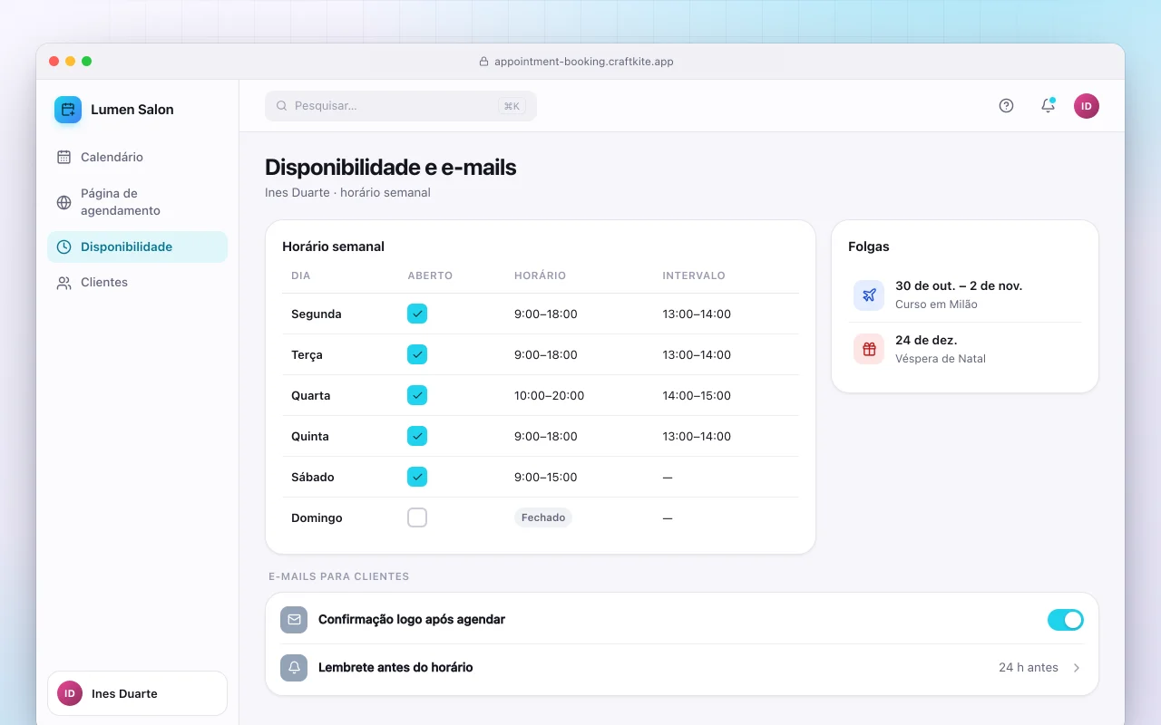1161x725 pixels.
Task: Go to Calendário in the sidebar
Action: tap(137, 157)
